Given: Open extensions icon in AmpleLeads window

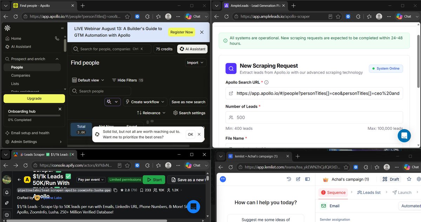Looking at the screenshot, I should [x=358, y=16].
